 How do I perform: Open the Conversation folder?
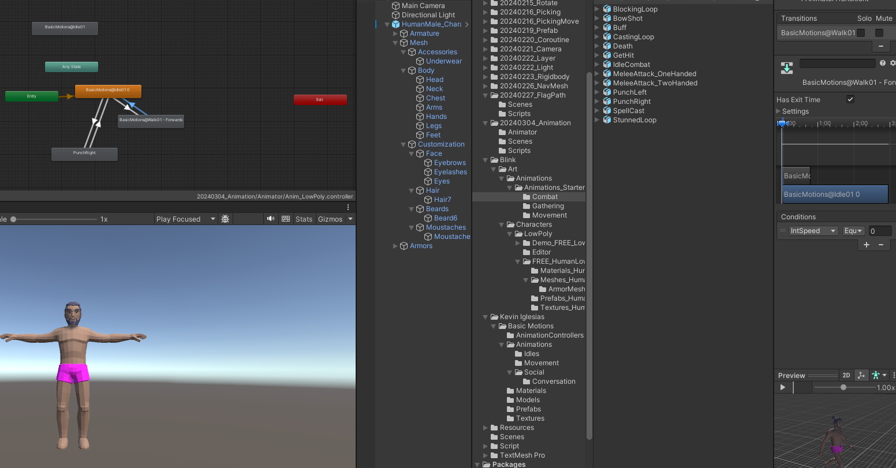(x=553, y=381)
